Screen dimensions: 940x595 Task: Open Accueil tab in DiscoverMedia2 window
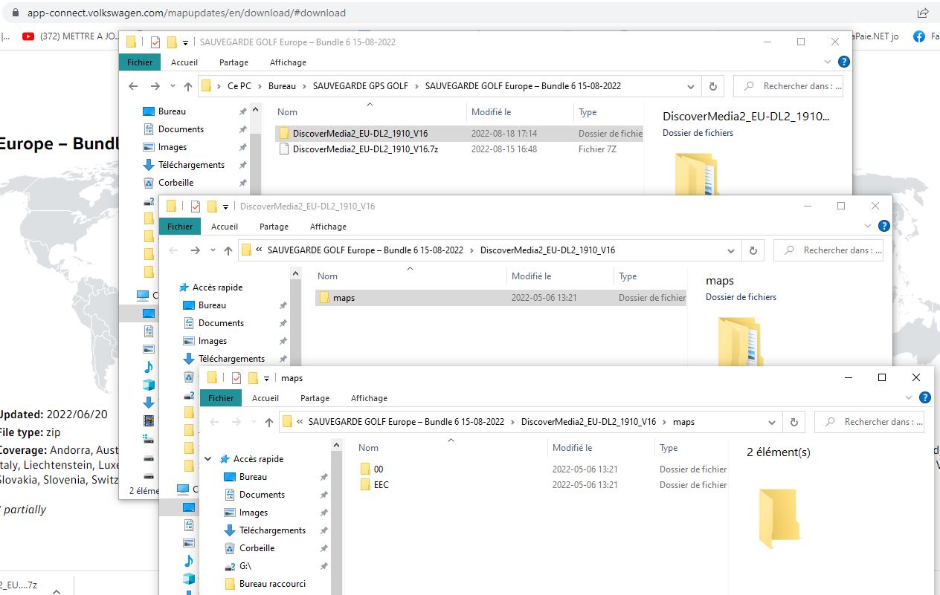(225, 227)
